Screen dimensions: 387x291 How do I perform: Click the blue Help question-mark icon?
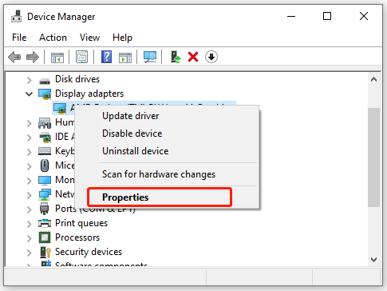[106, 57]
